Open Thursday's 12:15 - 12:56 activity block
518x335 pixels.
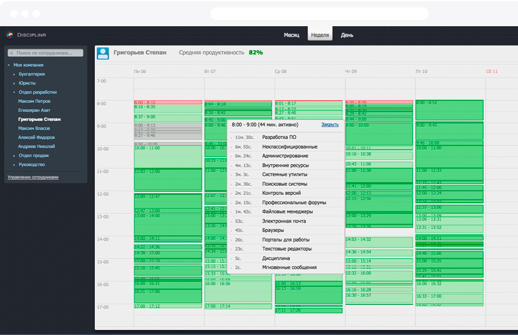coord(379,204)
